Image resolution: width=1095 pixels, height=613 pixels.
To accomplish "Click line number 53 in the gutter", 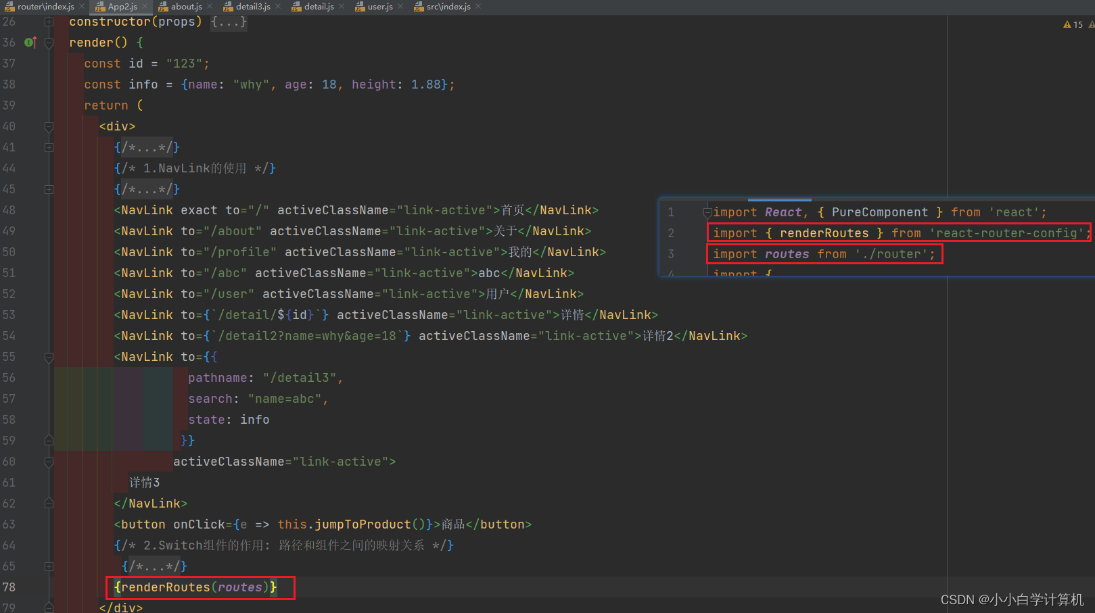I will point(9,315).
